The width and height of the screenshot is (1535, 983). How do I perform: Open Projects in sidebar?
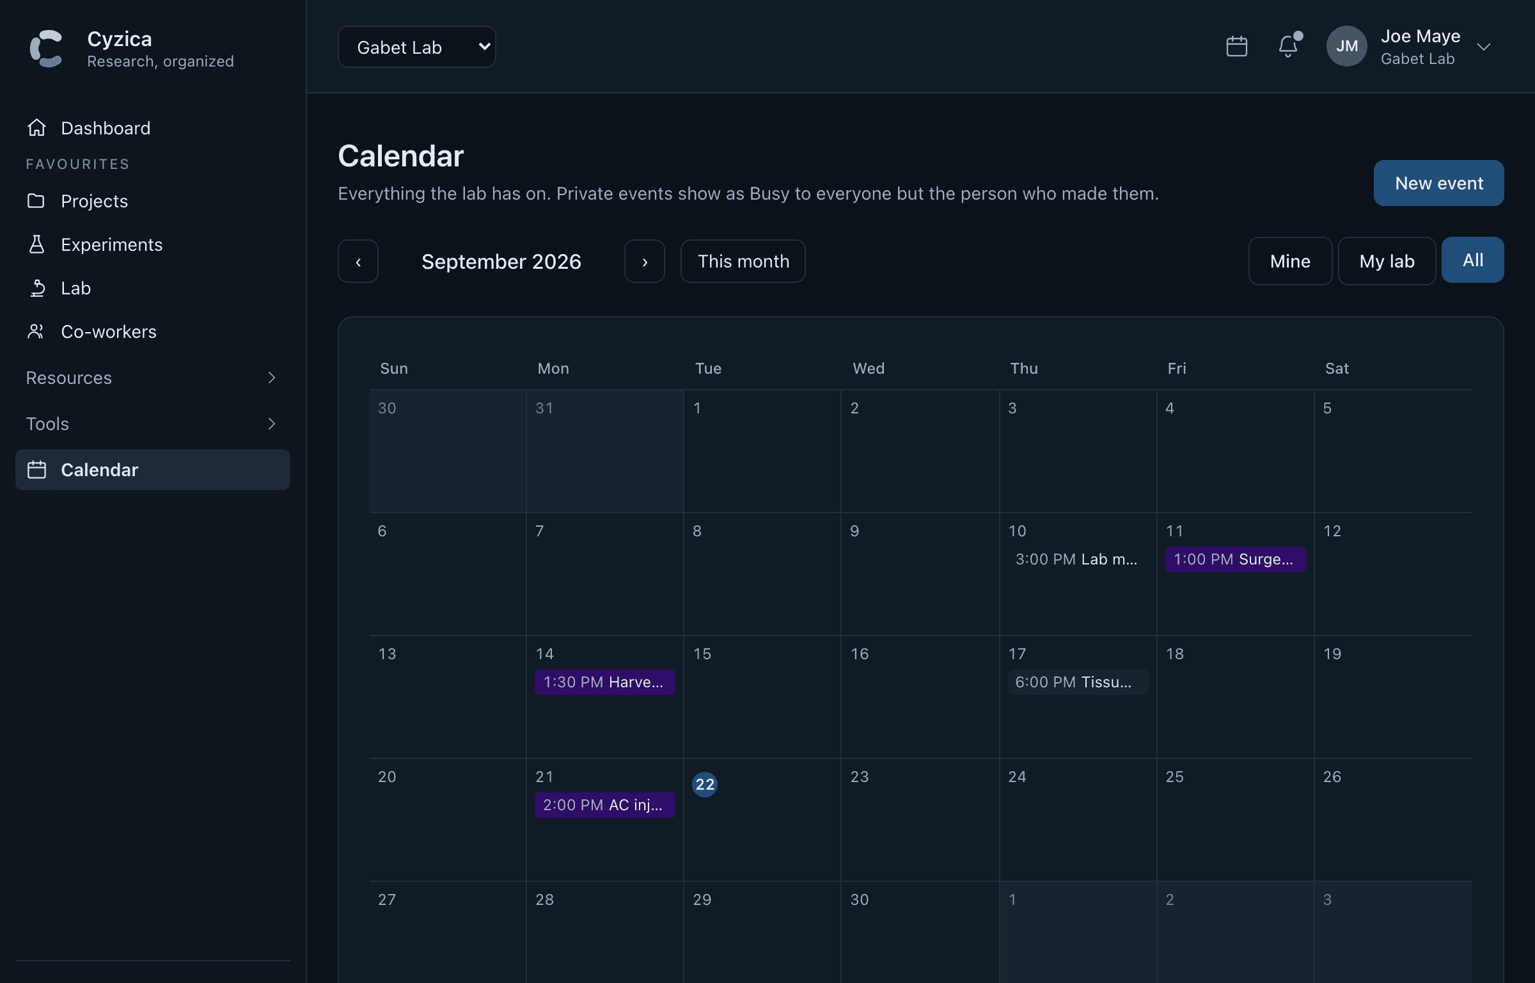point(152,201)
